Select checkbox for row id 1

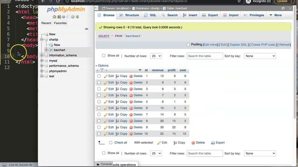click(x=99, y=76)
